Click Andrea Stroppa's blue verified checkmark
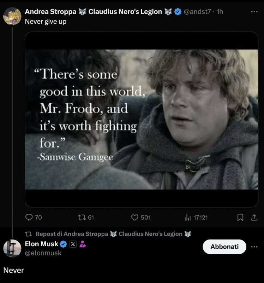264x283 pixels. tap(178, 12)
